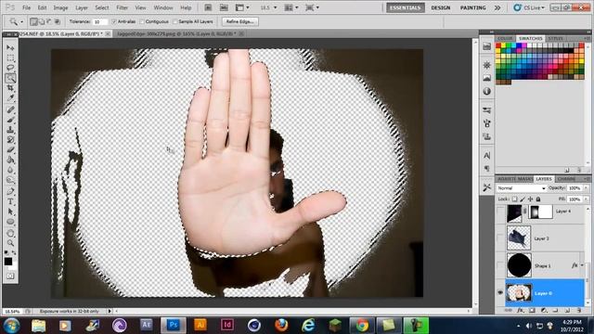Expand Shape 1 layer effects arrow
Viewport: 594px width, 334px height.
click(582, 265)
